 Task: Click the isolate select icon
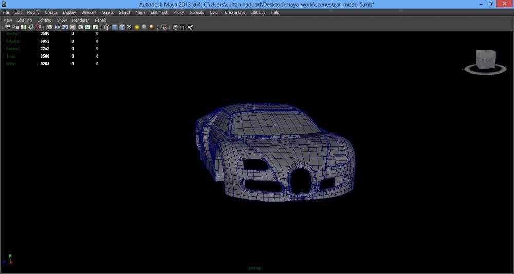pyautogui.click(x=164, y=27)
